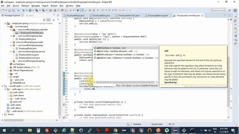Open the Window menu
The width and height of the screenshot is (239, 134).
(69, 6)
